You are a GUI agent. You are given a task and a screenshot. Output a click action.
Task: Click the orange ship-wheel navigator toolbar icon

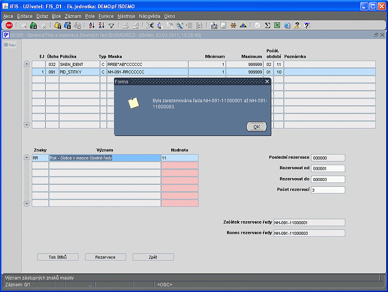tap(233, 25)
